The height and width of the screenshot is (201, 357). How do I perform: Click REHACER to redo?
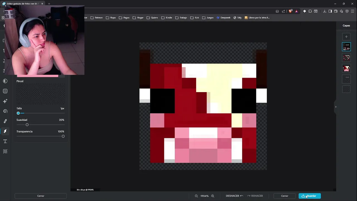point(255,196)
